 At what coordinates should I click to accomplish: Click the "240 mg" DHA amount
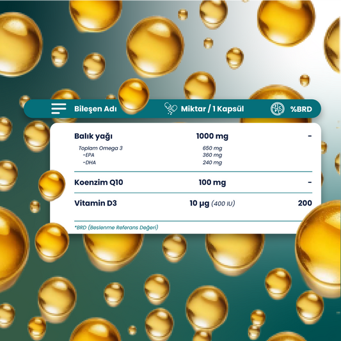pyautogui.click(x=212, y=163)
